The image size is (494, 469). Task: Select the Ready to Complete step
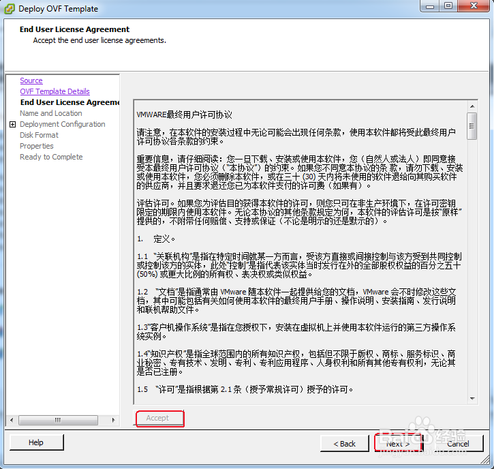[x=51, y=157]
